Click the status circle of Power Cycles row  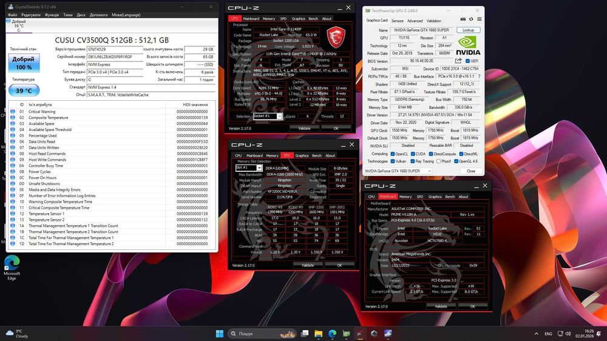pyautogui.click(x=13, y=172)
